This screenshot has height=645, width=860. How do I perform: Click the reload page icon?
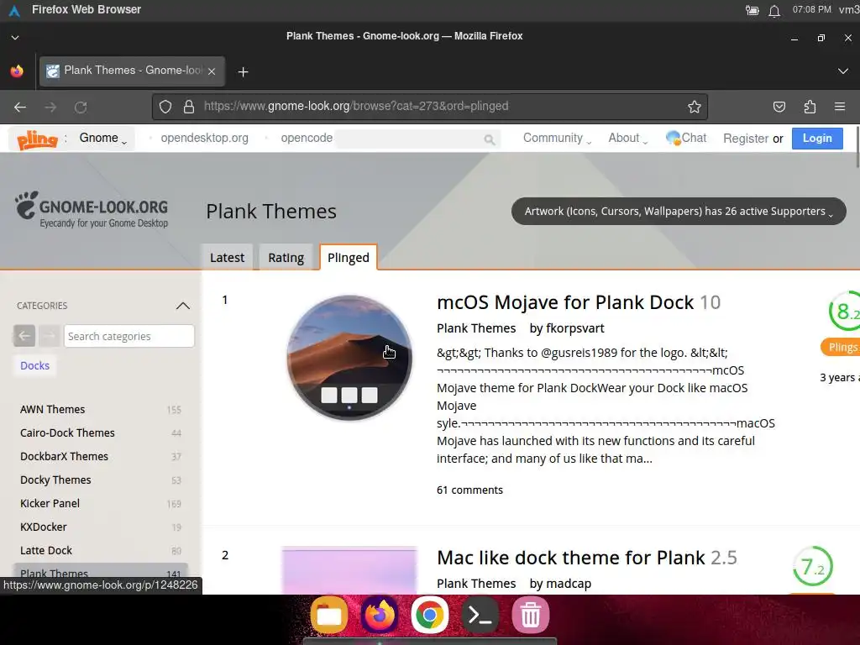pyautogui.click(x=81, y=107)
